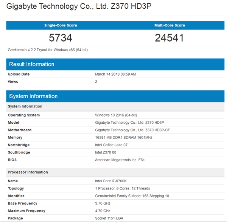
Task: Select the multi-core score value 24541
Action: coord(169,38)
